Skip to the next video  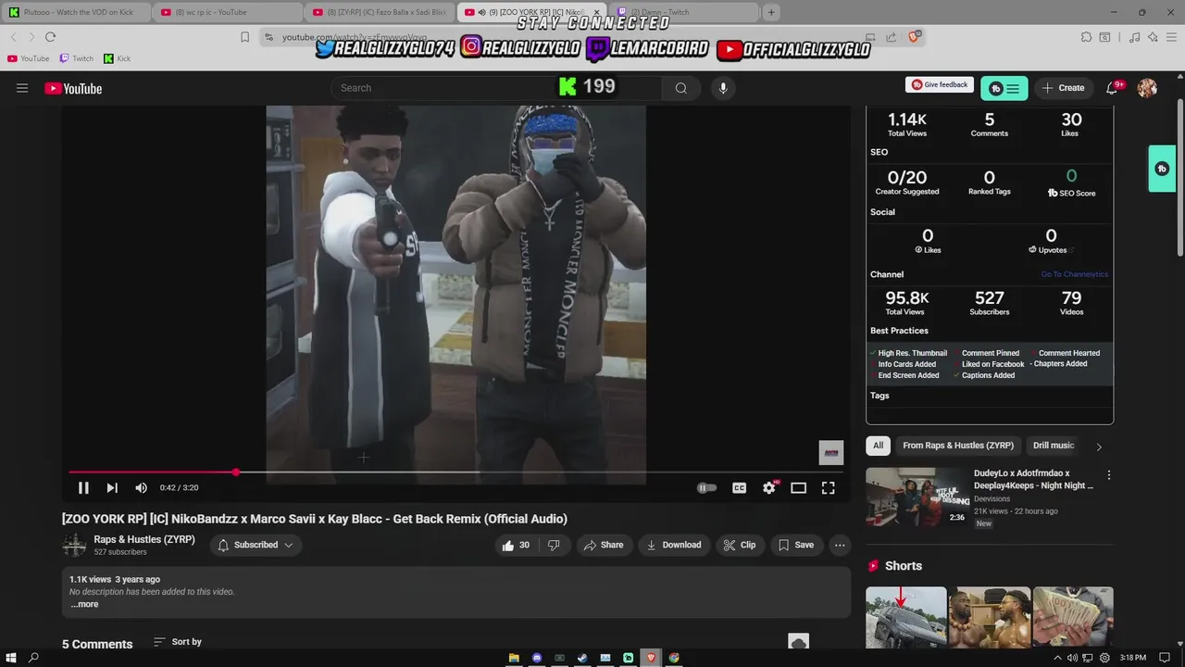point(112,487)
